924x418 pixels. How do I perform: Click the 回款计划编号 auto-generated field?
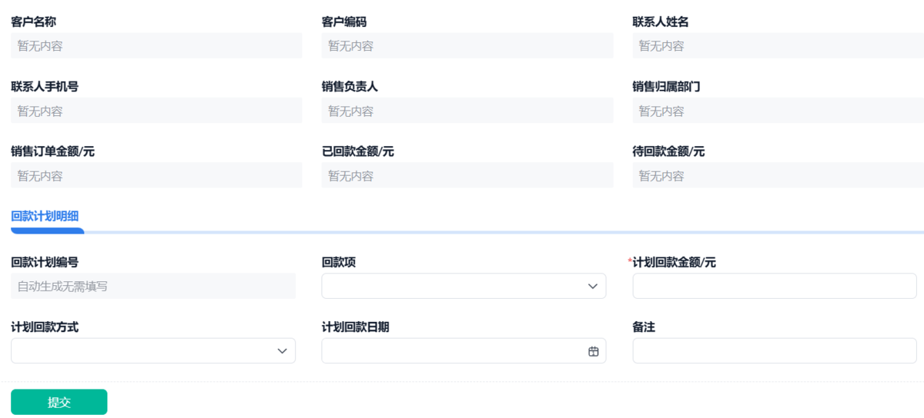[153, 286]
